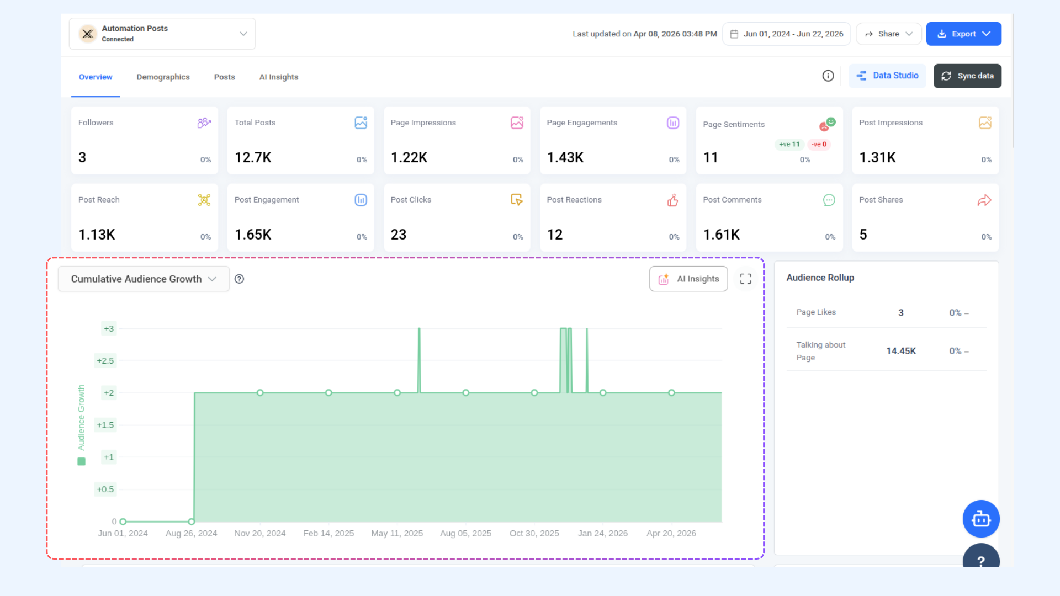Open the Automation Posts account dropdown

tap(162, 34)
